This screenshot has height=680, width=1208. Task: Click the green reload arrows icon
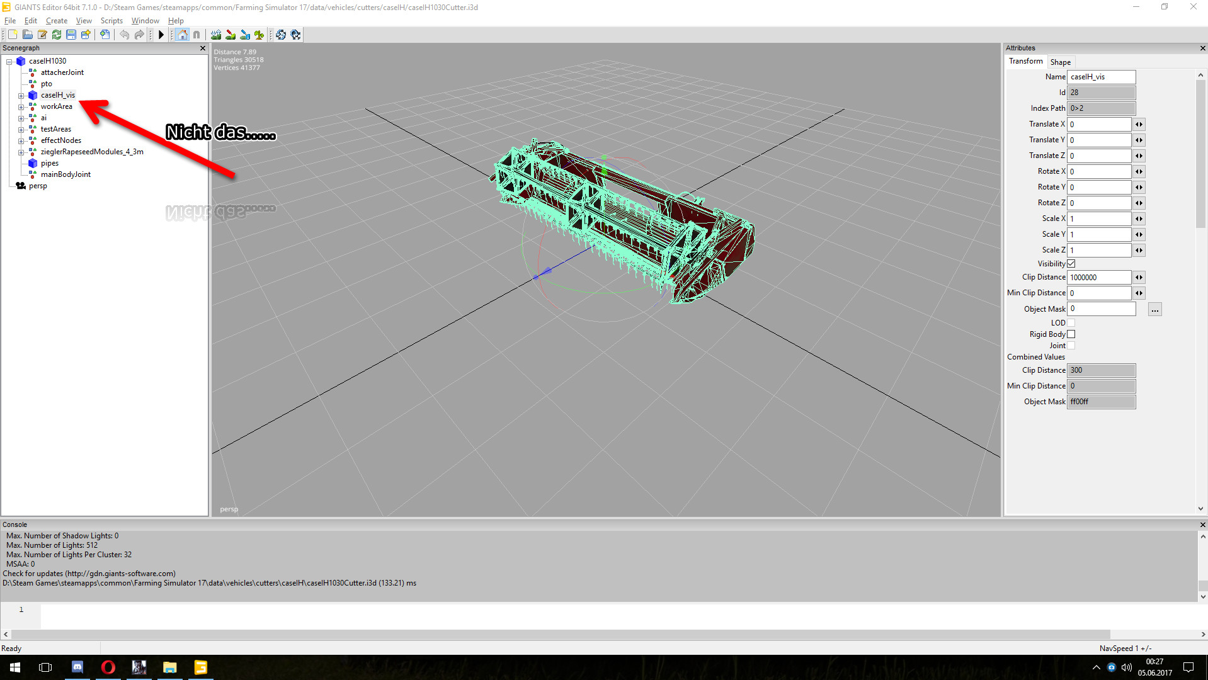(57, 35)
